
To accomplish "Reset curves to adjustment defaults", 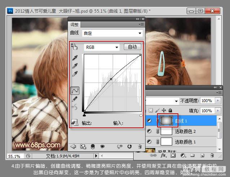I will pos(129,147).
